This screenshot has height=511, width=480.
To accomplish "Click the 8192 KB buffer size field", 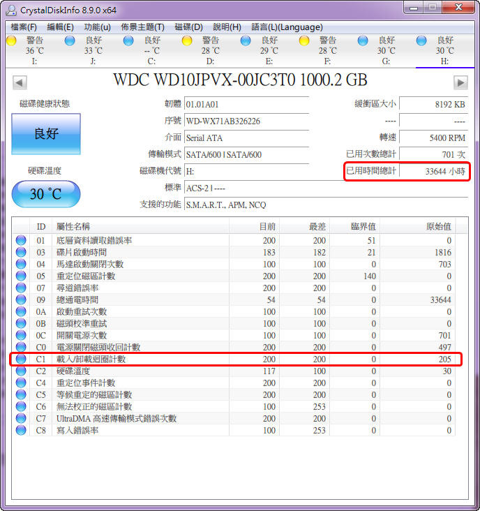I will [433, 104].
